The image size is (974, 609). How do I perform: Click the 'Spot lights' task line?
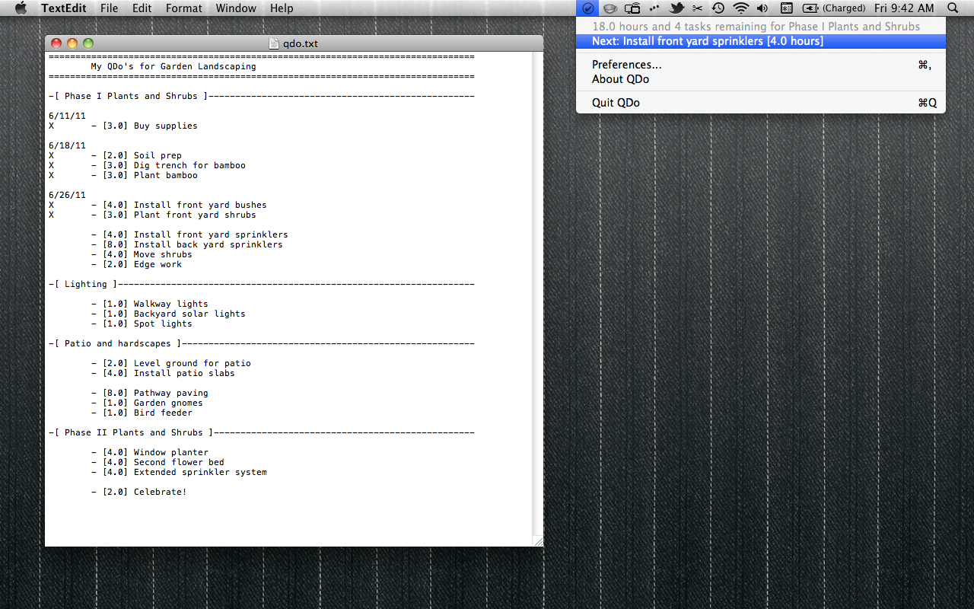click(x=142, y=324)
